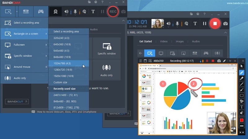Open scheduled recording clock icon in main Bandicam
Image resolution: width=248 pixels, height=139 pixels.
coord(96,2)
